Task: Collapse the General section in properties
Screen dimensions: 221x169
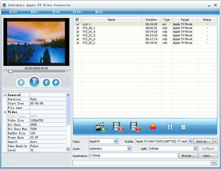Action: (x=5, y=95)
